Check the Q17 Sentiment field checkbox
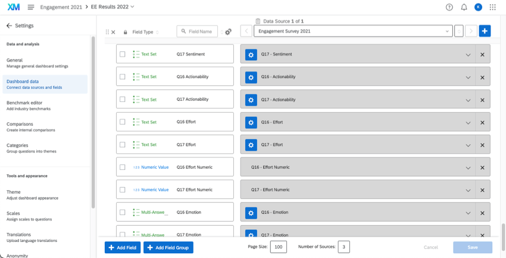Screen dimensions: 506x258 tap(123, 54)
